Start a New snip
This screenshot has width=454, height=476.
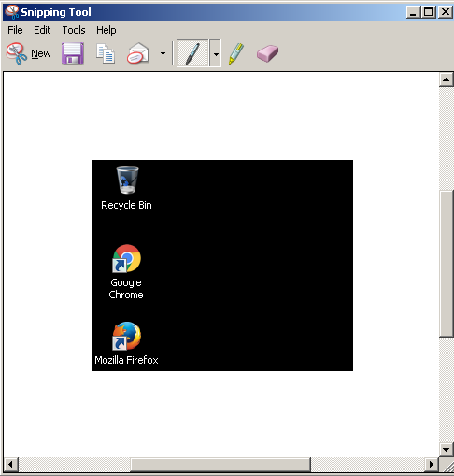click(29, 53)
